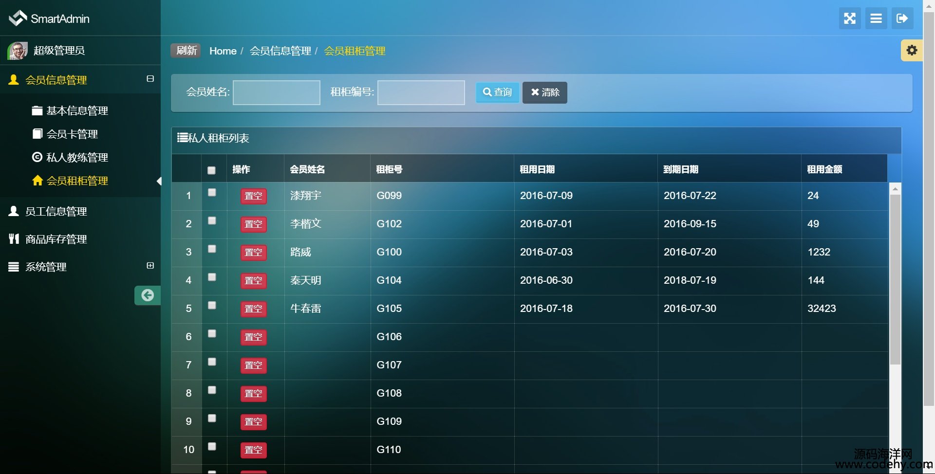Check the checkbox for G107 row
Screen dimensions: 935x474
[x=212, y=362]
